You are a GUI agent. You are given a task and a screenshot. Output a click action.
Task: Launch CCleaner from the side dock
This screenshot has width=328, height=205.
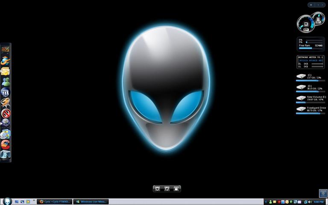[6, 144]
